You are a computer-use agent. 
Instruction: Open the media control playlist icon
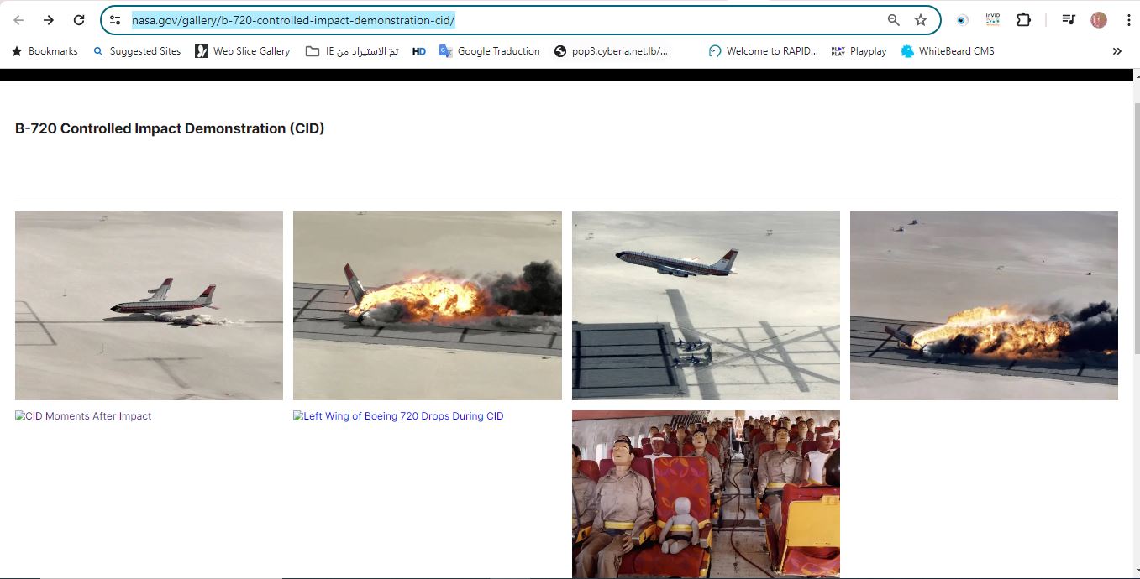[x=1069, y=20]
